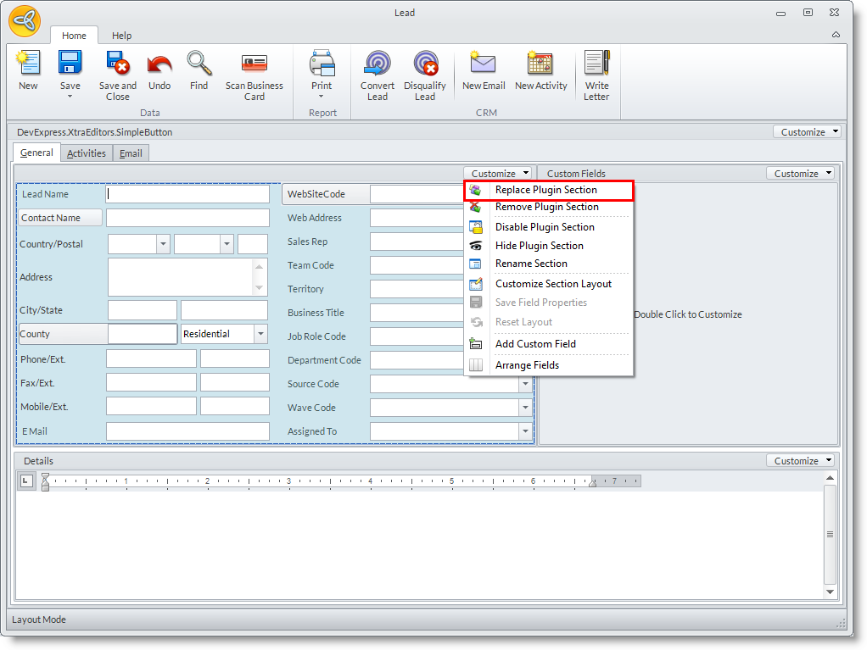
Task: Expand the Assigned To dropdown arrow
Action: pyautogui.click(x=524, y=431)
